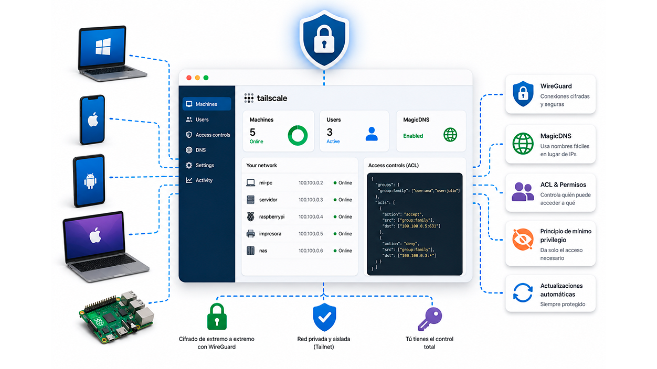657x369 pixels.
Task: Click the DNS globe icon in sidebar
Action: click(x=189, y=150)
